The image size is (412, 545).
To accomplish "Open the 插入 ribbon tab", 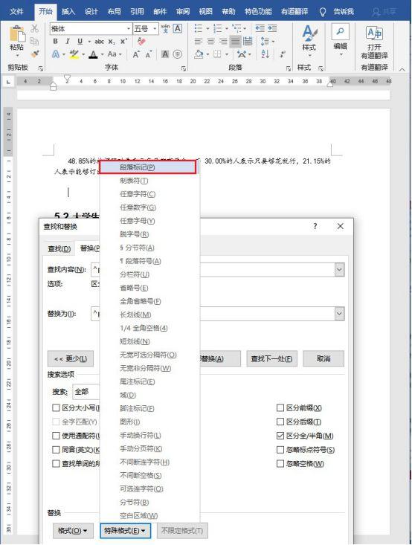I will [x=68, y=11].
